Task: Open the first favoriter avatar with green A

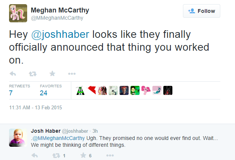Action: click(80, 90)
